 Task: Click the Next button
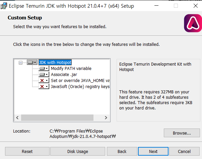(x=153, y=151)
